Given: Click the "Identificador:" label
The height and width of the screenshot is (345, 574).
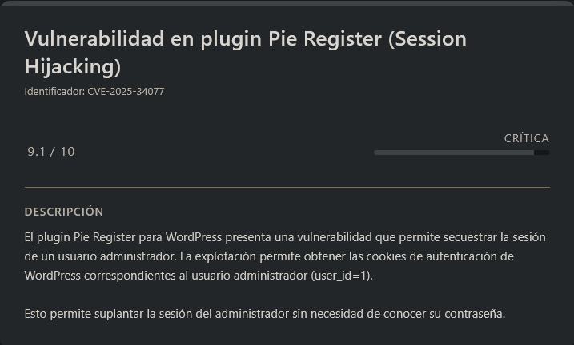Looking at the screenshot, I should (54, 92).
